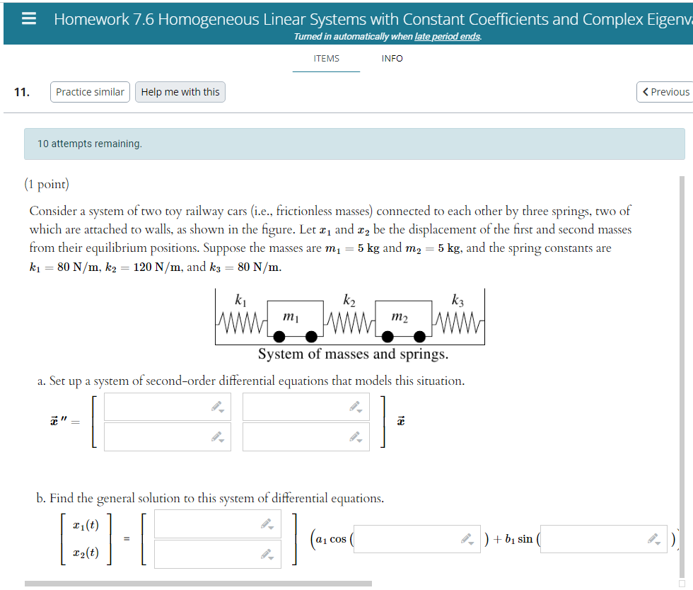Screen dimensions: 693x590
Task: Switch to the INFO tab
Action: tap(392, 59)
